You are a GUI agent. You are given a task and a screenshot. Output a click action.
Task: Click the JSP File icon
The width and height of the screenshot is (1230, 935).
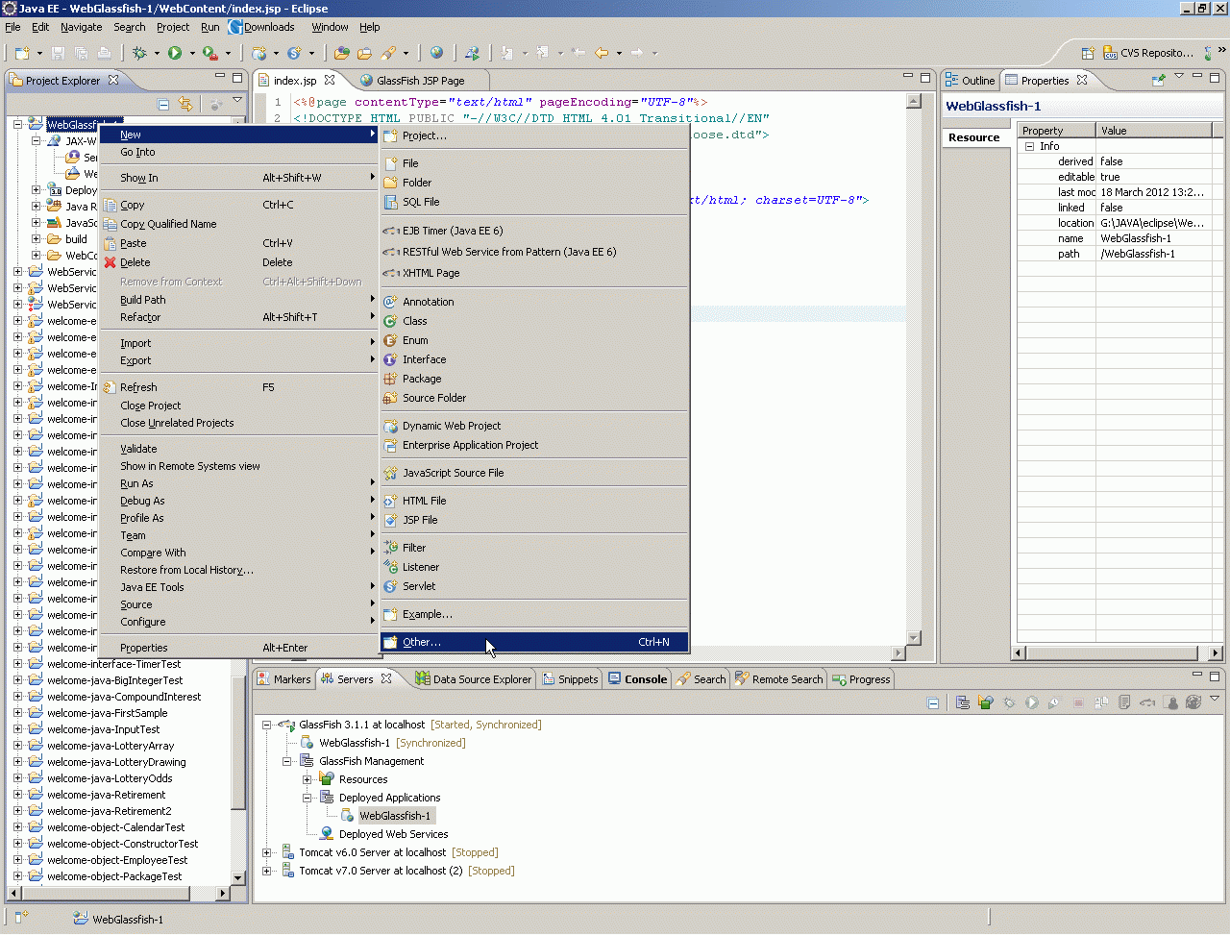pos(390,520)
